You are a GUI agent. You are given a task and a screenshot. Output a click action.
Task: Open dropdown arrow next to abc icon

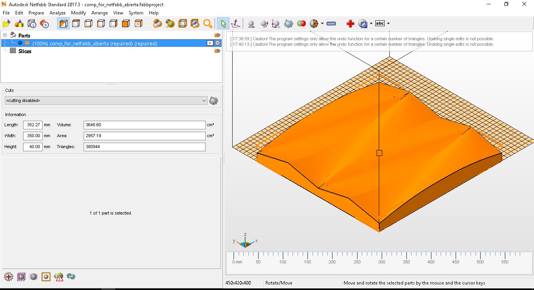tap(388, 23)
